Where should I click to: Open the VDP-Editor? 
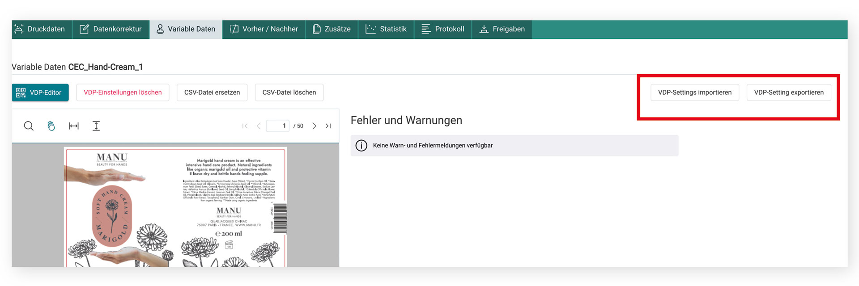tap(40, 93)
